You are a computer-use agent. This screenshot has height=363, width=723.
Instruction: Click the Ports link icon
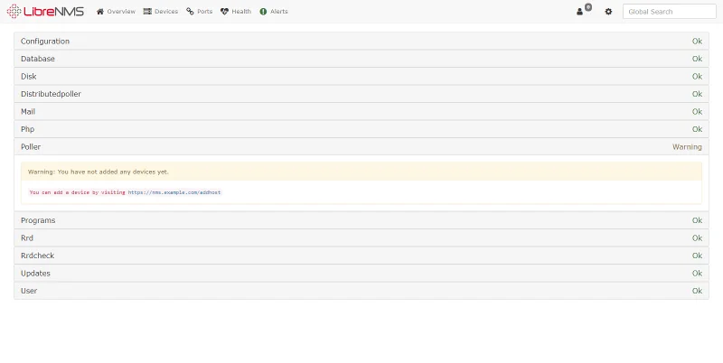point(190,12)
